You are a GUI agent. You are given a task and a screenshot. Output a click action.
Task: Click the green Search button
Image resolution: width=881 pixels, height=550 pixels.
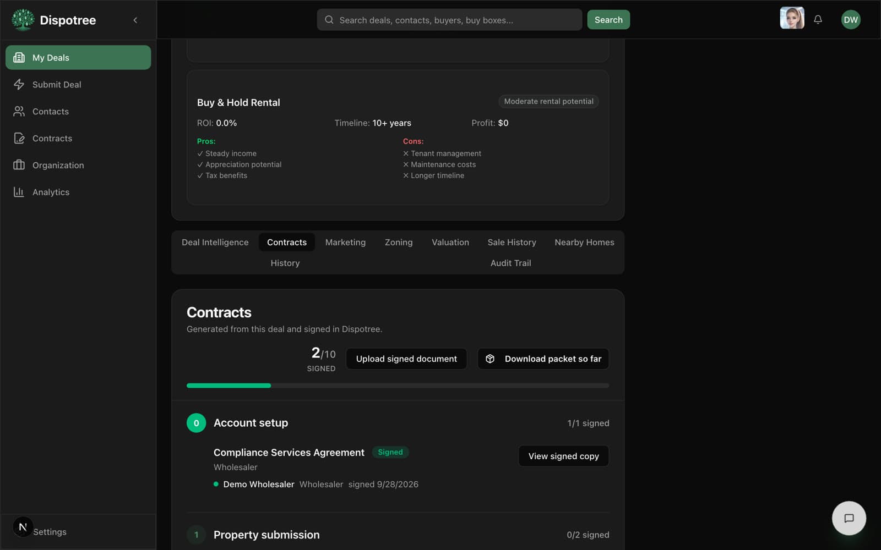click(608, 20)
